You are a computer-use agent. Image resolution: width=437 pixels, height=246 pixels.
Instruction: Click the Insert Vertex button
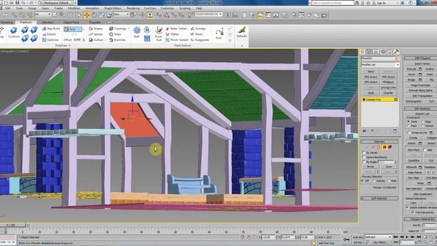coord(422,64)
